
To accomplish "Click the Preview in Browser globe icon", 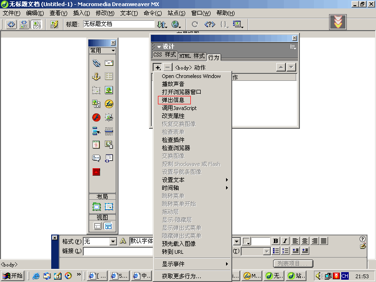I will tap(176, 24).
